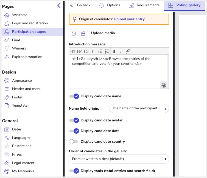This screenshot has width=207, height=178.
Task: Disable Display candidate name toggle
Action: (74, 96)
